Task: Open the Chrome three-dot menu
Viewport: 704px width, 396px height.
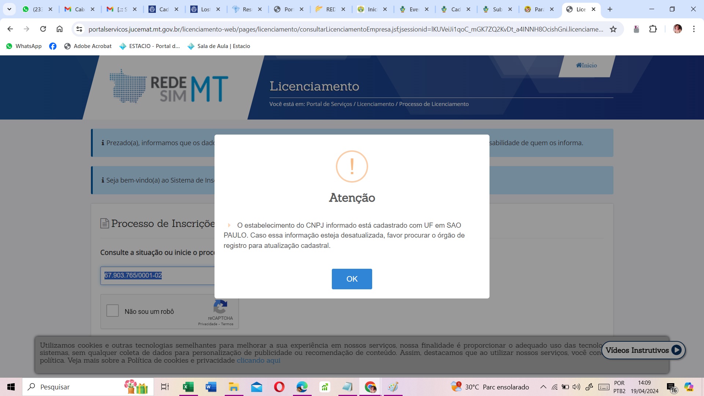Action: 694,29
